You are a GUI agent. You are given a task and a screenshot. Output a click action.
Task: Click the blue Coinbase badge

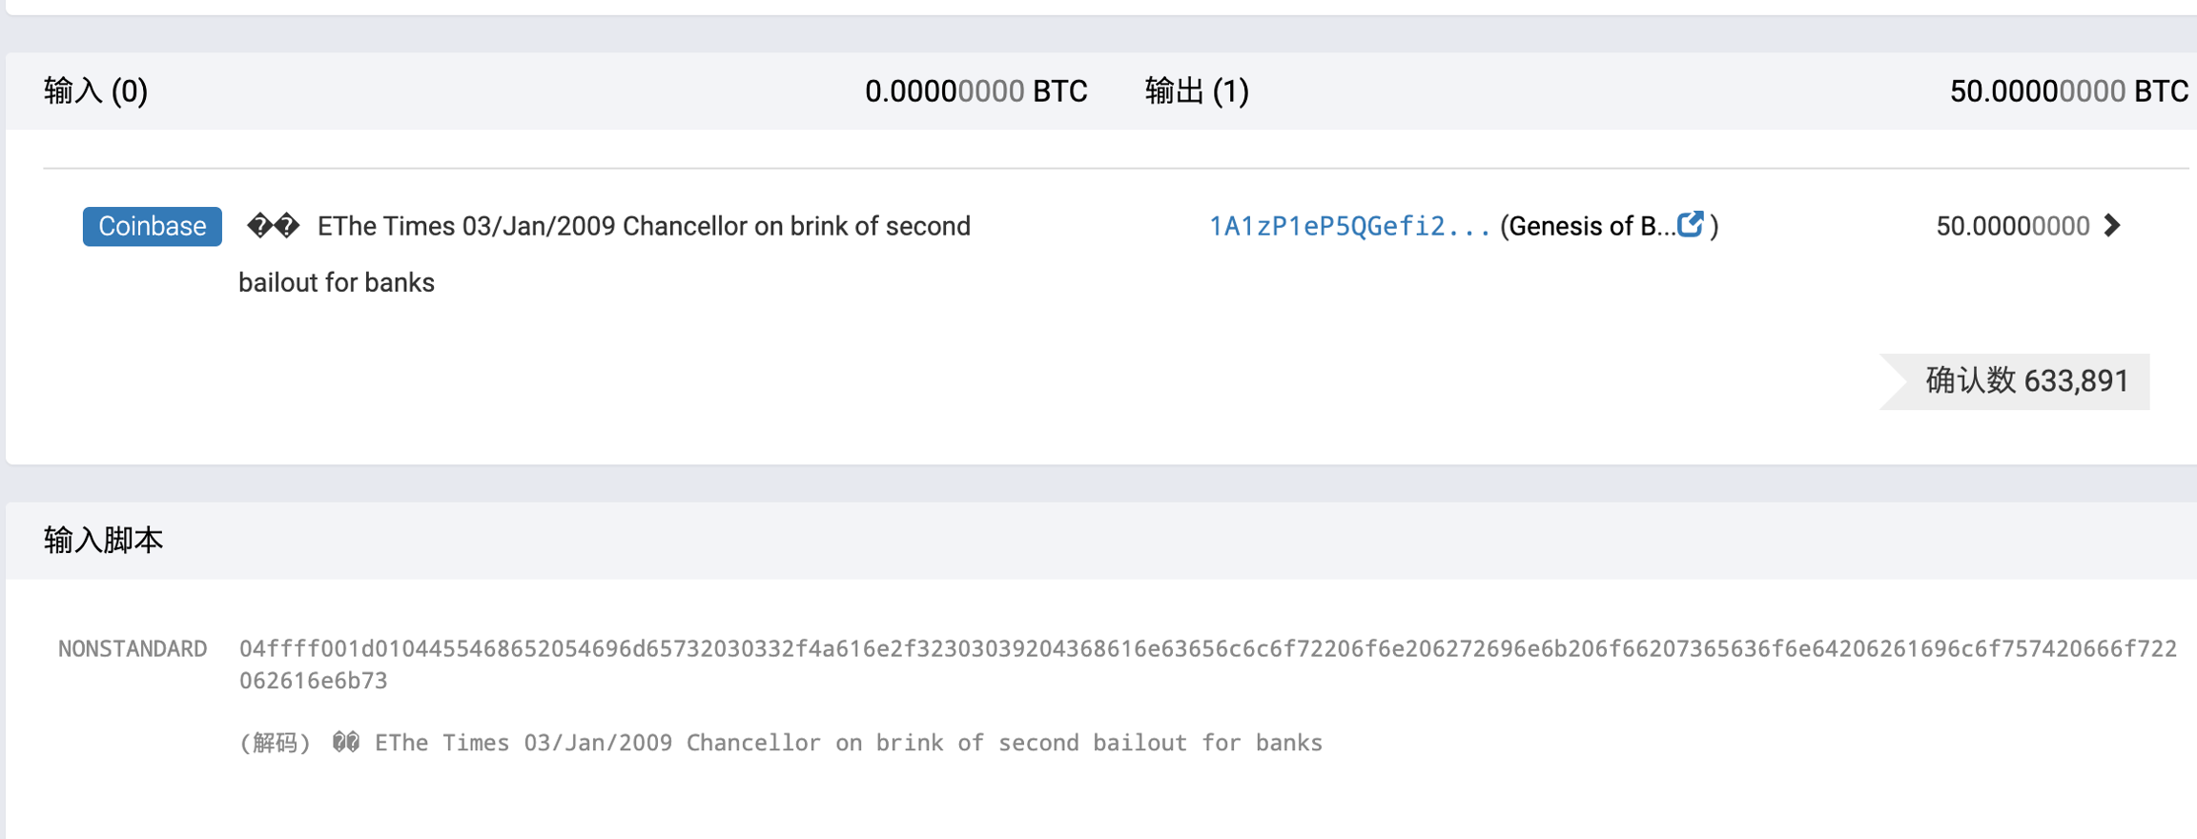point(153,226)
